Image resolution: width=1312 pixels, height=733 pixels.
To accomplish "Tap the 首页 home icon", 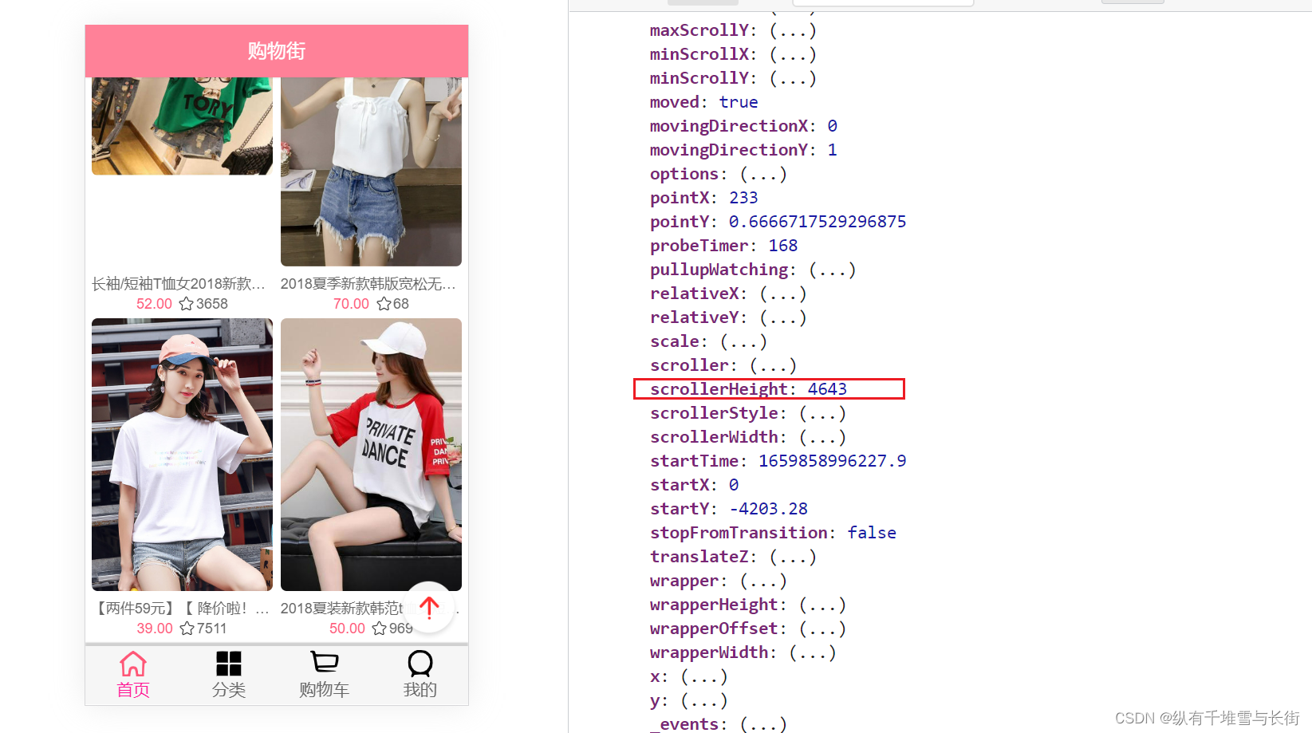I will click(x=133, y=664).
